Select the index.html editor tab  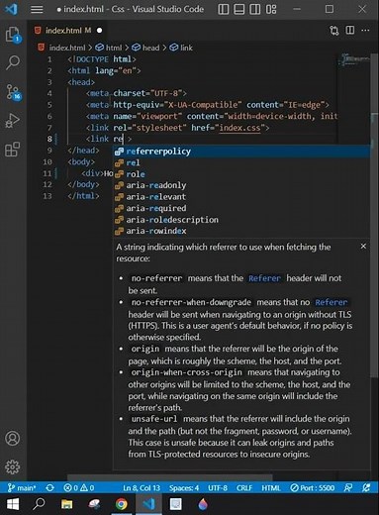pyautogui.click(x=67, y=31)
